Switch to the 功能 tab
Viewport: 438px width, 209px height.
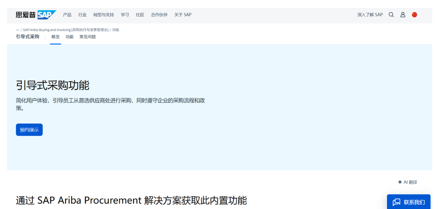coord(70,37)
